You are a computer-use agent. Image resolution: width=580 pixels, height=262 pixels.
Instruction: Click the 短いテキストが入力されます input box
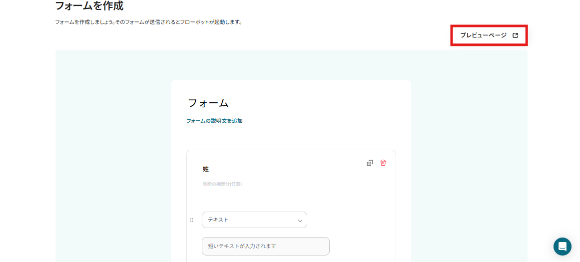point(266,246)
